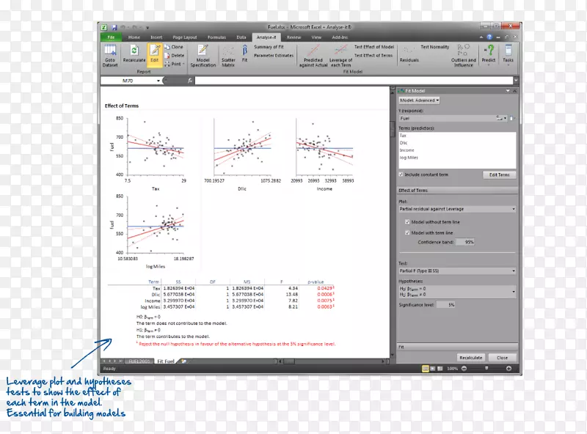Open the Model: Advanced dropdown
The width and height of the screenshot is (587, 434).
[x=420, y=100]
